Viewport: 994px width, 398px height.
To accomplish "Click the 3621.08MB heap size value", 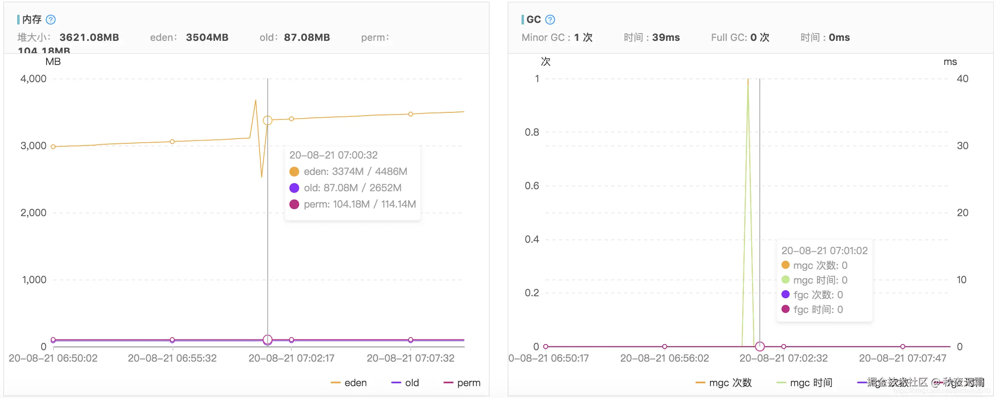I will pos(89,38).
